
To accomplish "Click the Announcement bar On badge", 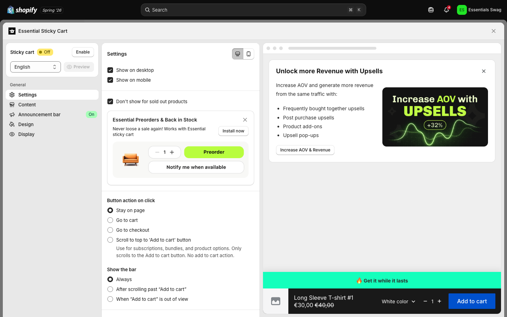I will point(92,114).
